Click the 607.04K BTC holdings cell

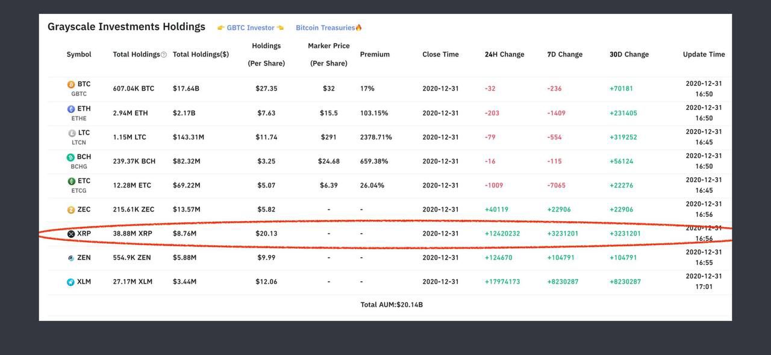click(134, 88)
